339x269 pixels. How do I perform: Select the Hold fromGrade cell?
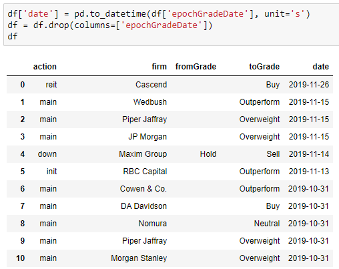[x=208, y=154]
